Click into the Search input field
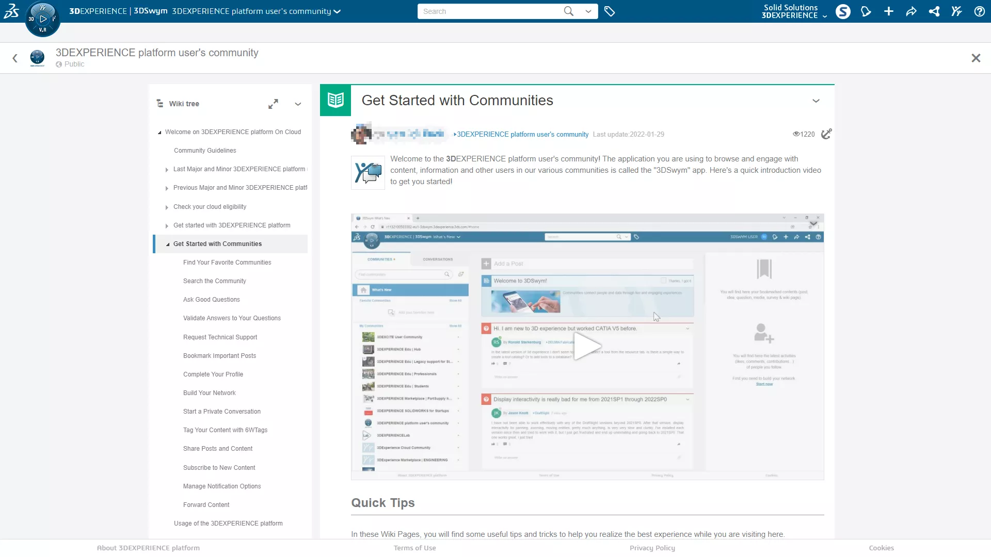The width and height of the screenshot is (991, 557). pos(488,11)
